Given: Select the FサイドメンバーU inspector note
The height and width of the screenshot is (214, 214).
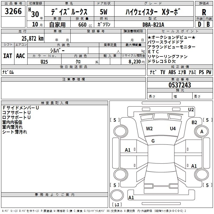Looking at the screenshot, I should click(x=21, y=108).
